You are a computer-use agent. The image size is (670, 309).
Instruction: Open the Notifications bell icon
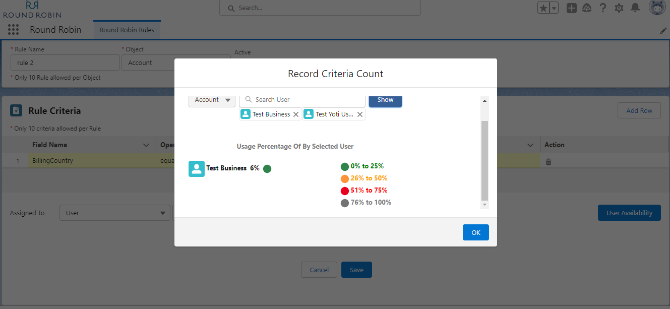635,8
